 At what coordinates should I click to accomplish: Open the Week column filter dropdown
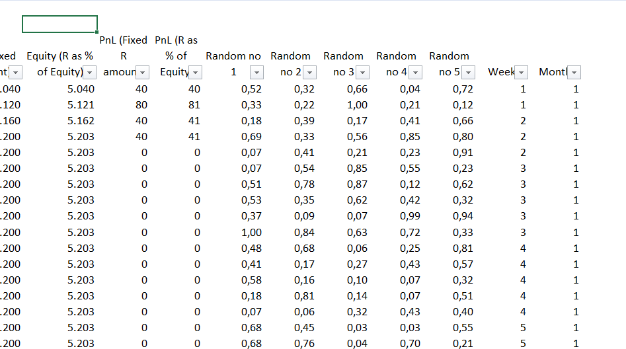coord(521,72)
